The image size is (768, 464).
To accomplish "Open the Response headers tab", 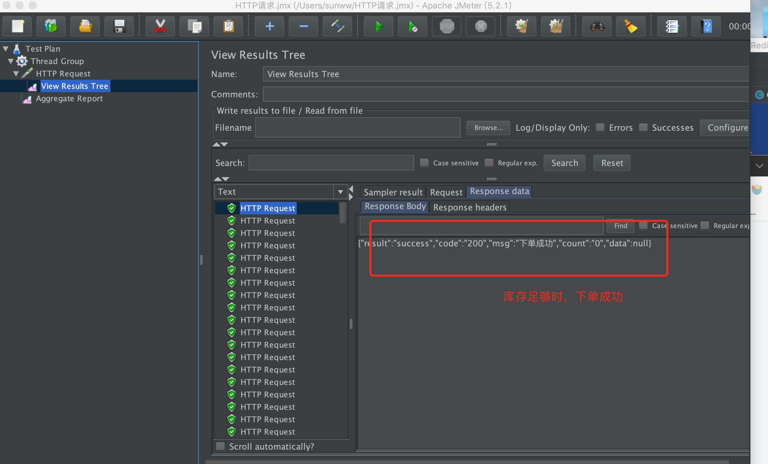I will click(x=470, y=207).
